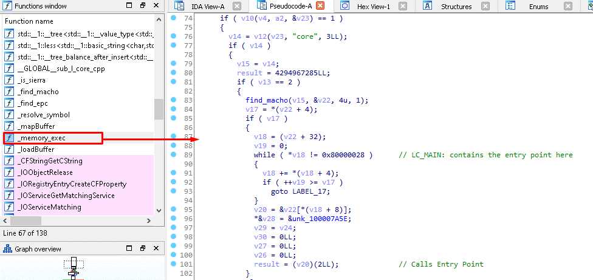Close the Pseudocode-A tab
The width and height of the screenshot is (593, 280).
pyautogui.click(x=320, y=6)
